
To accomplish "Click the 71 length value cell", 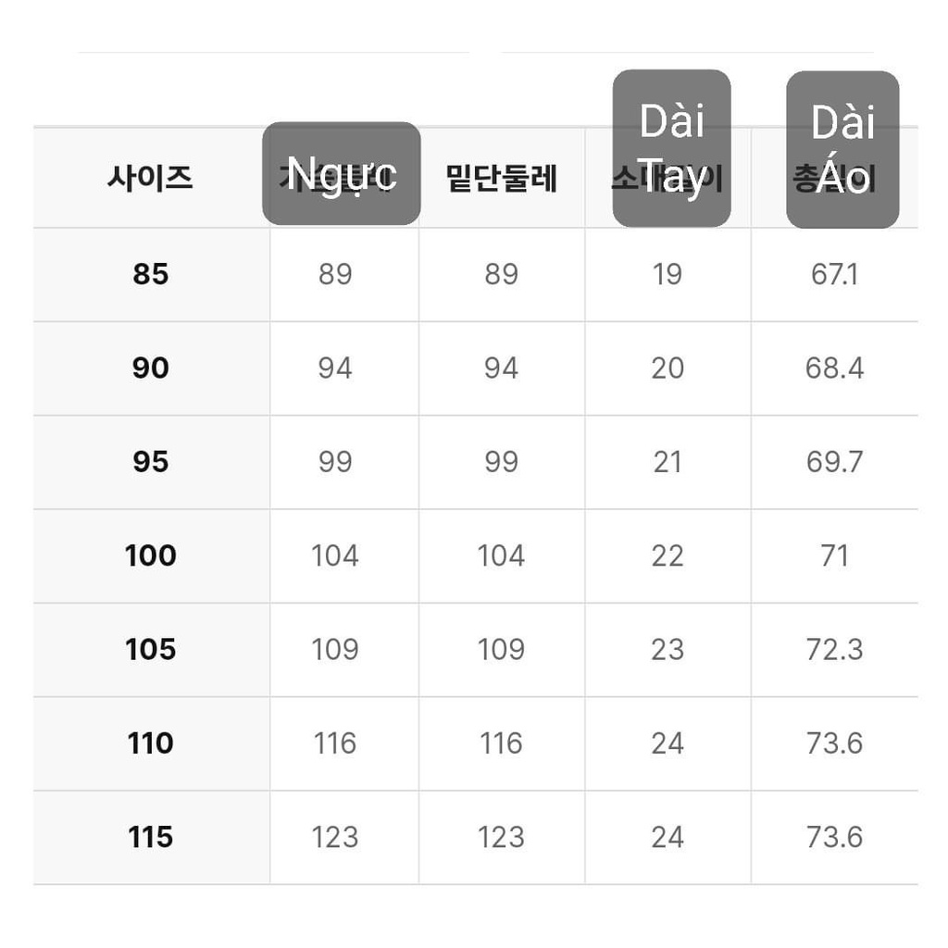I will coord(834,555).
